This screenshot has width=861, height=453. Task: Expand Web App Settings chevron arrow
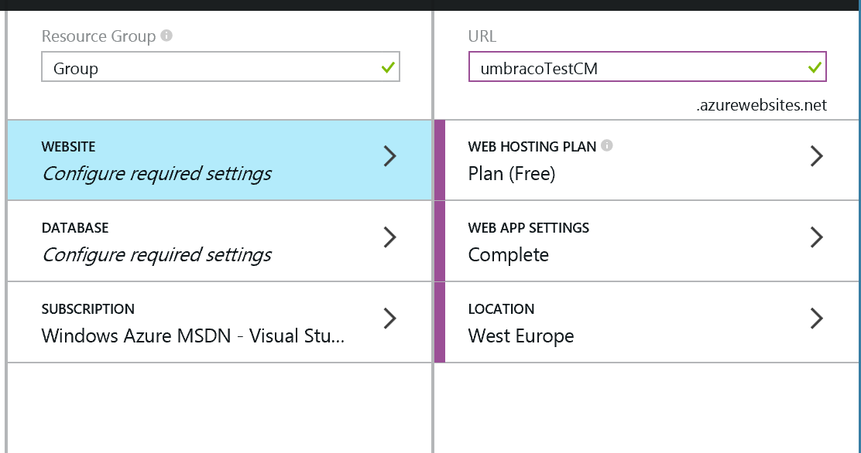pos(817,237)
